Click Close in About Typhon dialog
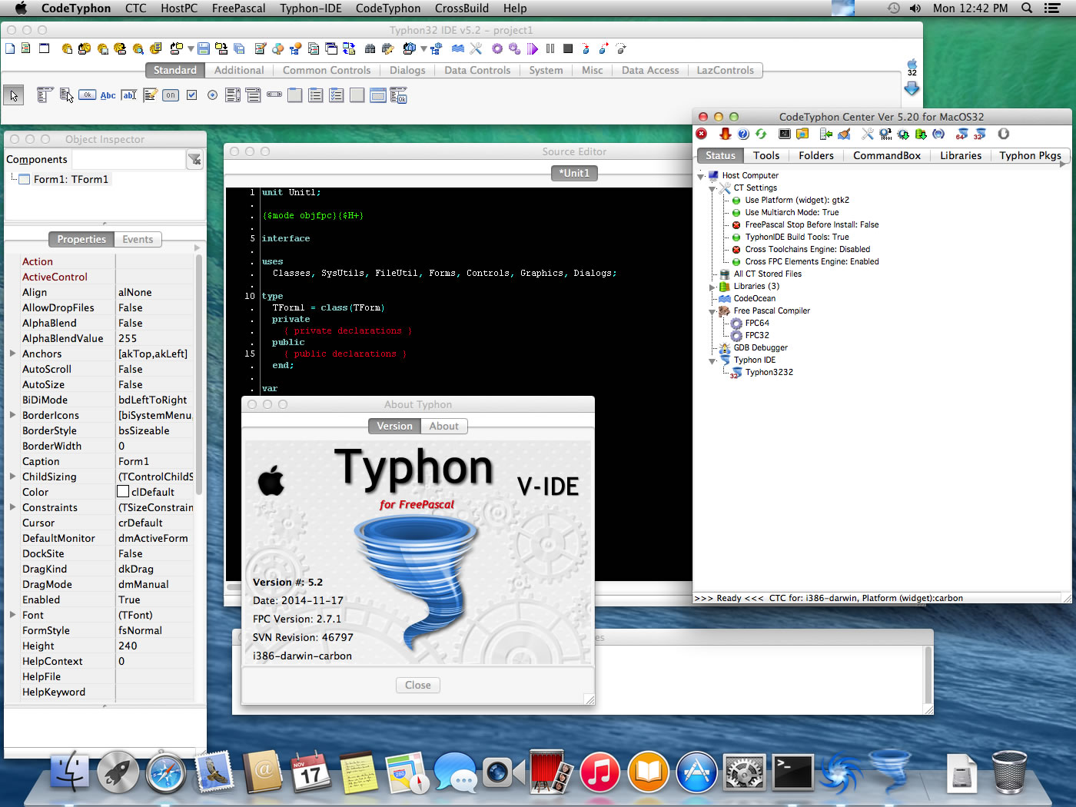 pos(418,685)
